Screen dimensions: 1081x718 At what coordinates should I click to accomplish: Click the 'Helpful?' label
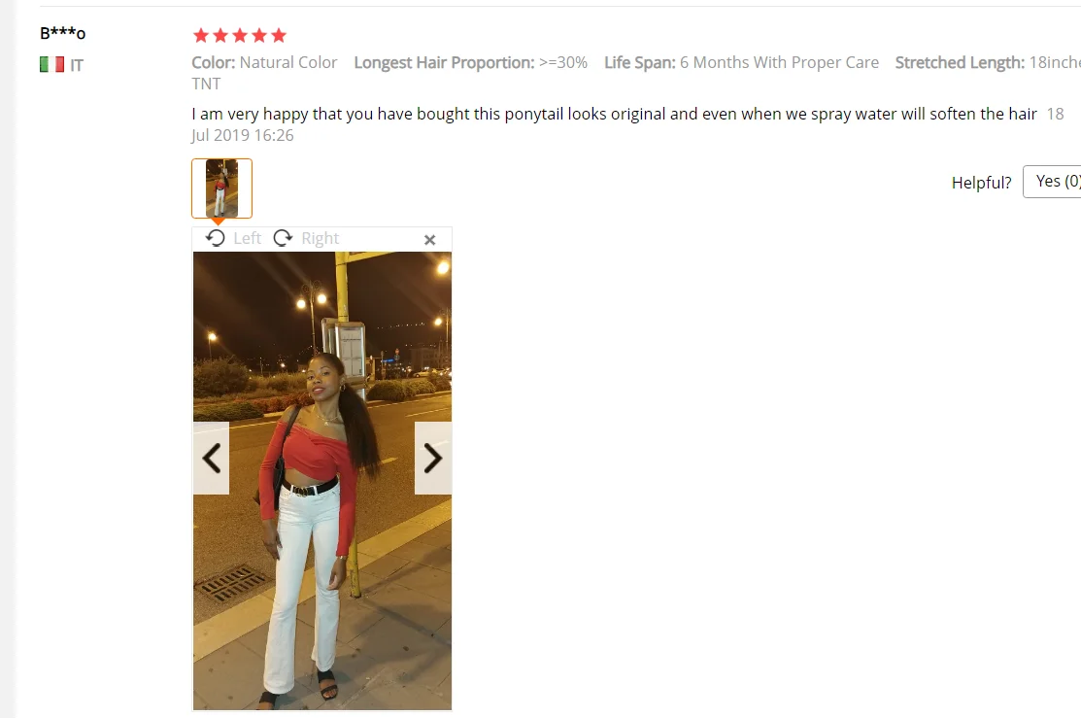[981, 183]
